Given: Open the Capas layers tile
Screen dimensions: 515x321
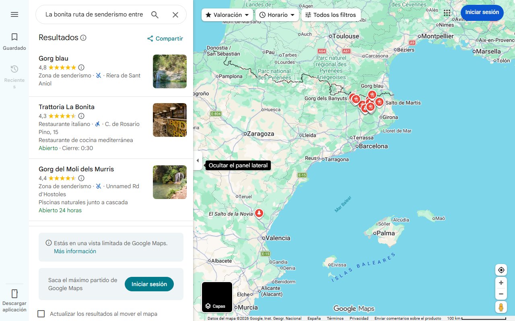Looking at the screenshot, I should coord(217,297).
